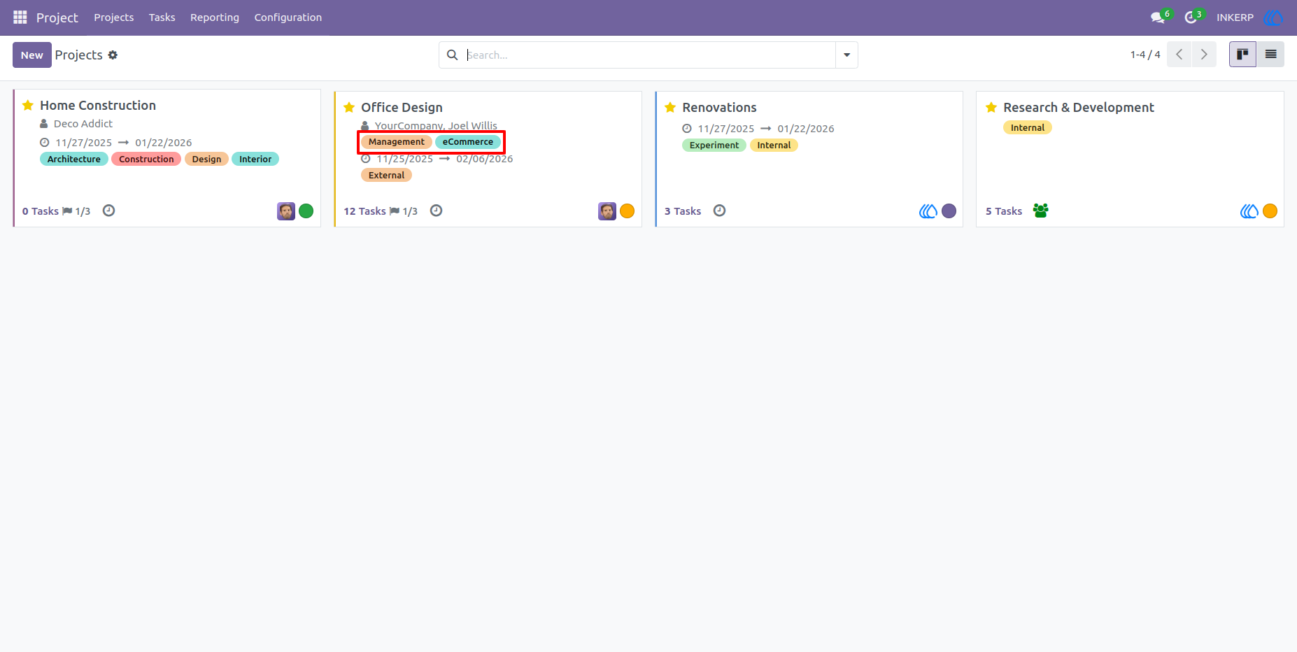Open the Projects menu
The height and width of the screenshot is (652, 1297).
114,17
